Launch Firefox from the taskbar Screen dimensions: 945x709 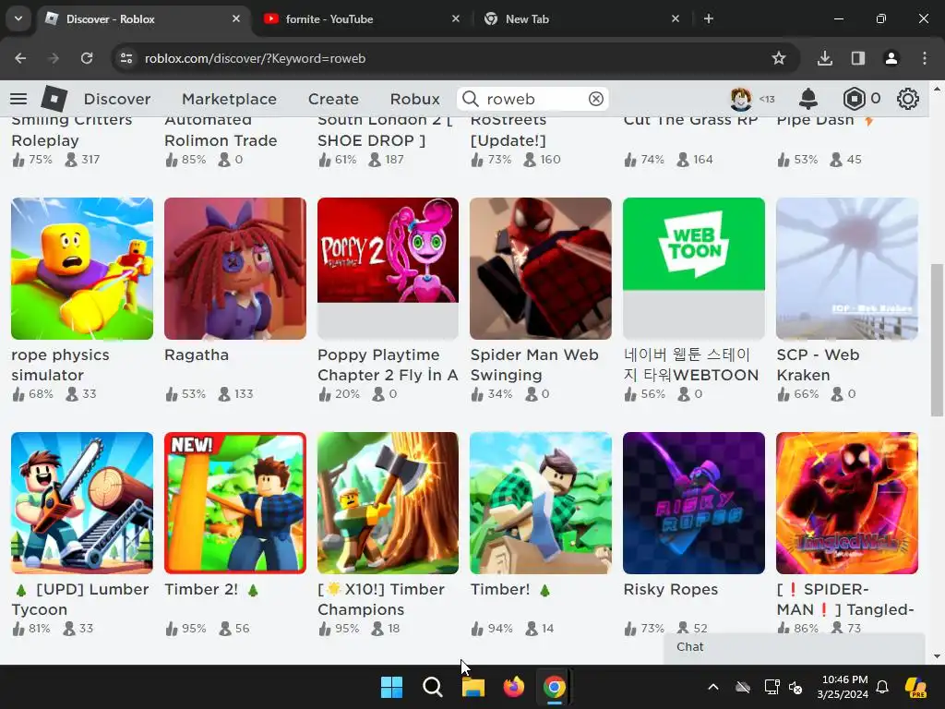(513, 687)
